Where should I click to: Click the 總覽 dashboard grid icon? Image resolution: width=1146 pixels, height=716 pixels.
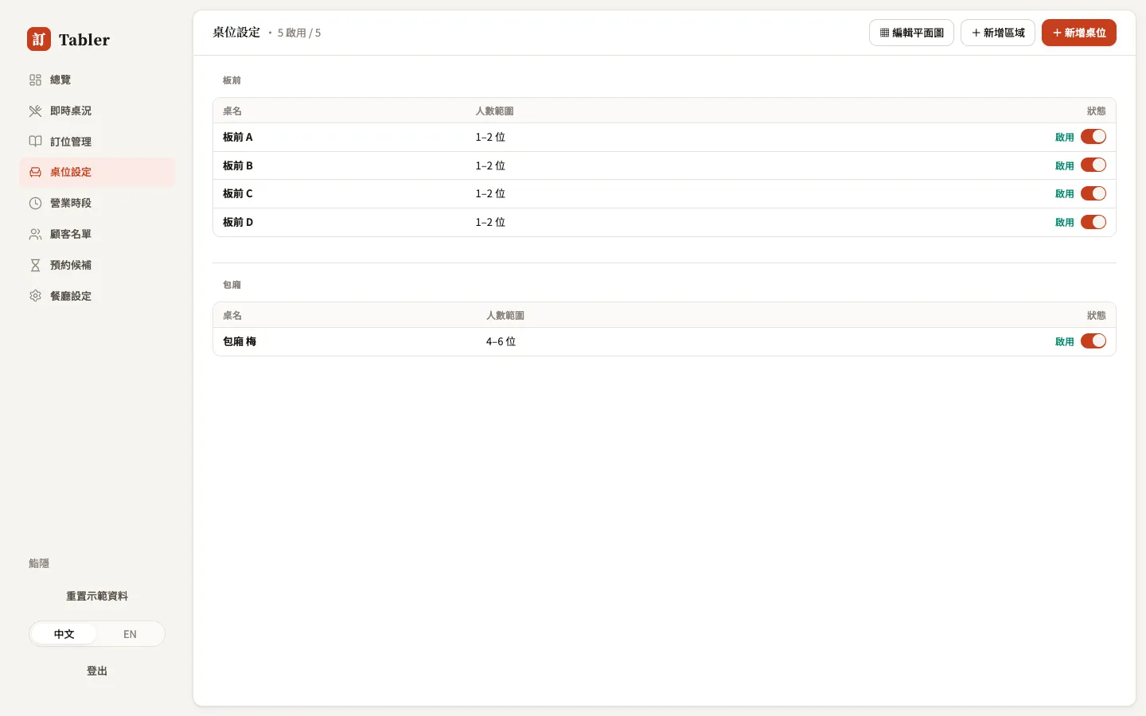pos(35,80)
